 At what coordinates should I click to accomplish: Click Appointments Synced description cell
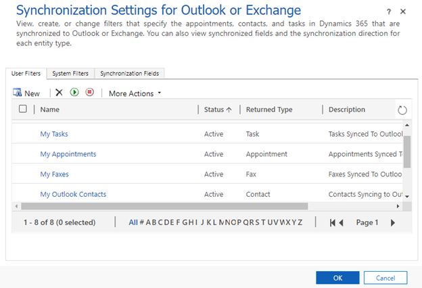365,154
